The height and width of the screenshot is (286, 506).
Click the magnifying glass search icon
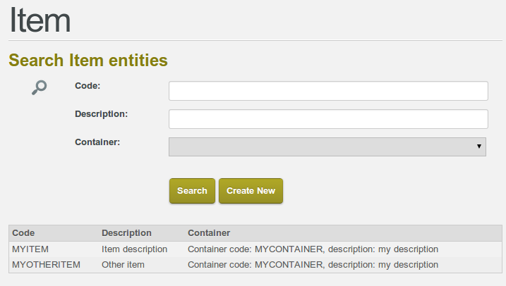tap(40, 87)
